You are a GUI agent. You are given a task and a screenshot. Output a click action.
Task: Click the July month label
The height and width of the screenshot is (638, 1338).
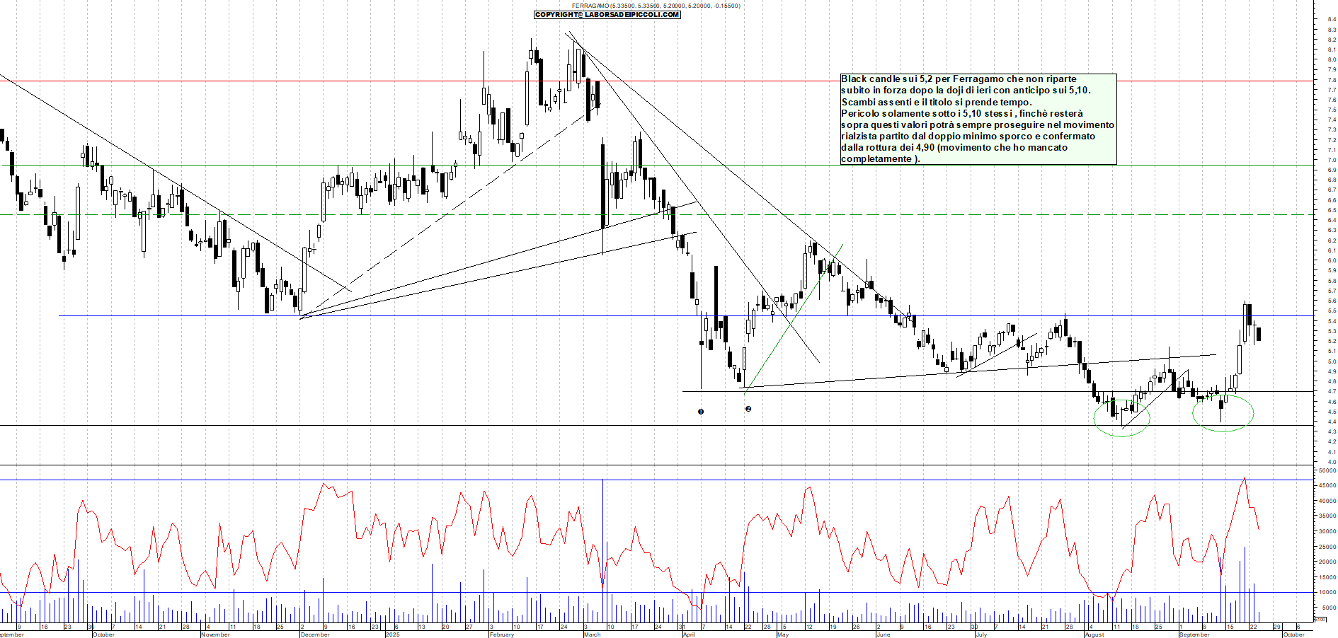tap(980, 634)
